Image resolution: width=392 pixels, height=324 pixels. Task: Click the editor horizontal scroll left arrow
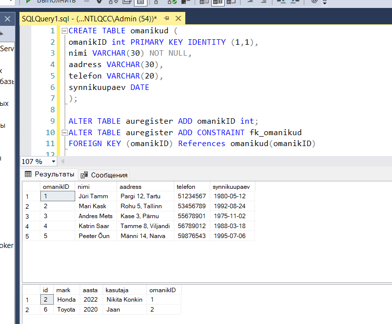click(62, 162)
